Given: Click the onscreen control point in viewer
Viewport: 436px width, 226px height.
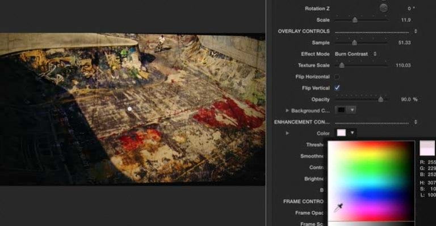Looking at the screenshot, I should coord(129,109).
